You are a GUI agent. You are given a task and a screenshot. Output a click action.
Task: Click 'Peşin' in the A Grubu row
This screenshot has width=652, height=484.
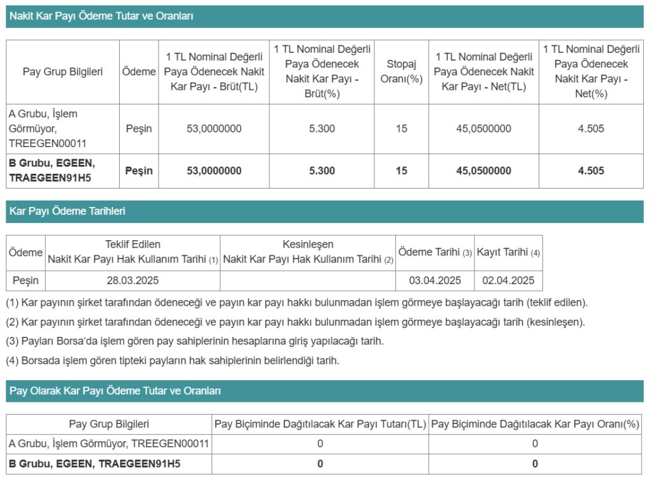click(x=139, y=129)
